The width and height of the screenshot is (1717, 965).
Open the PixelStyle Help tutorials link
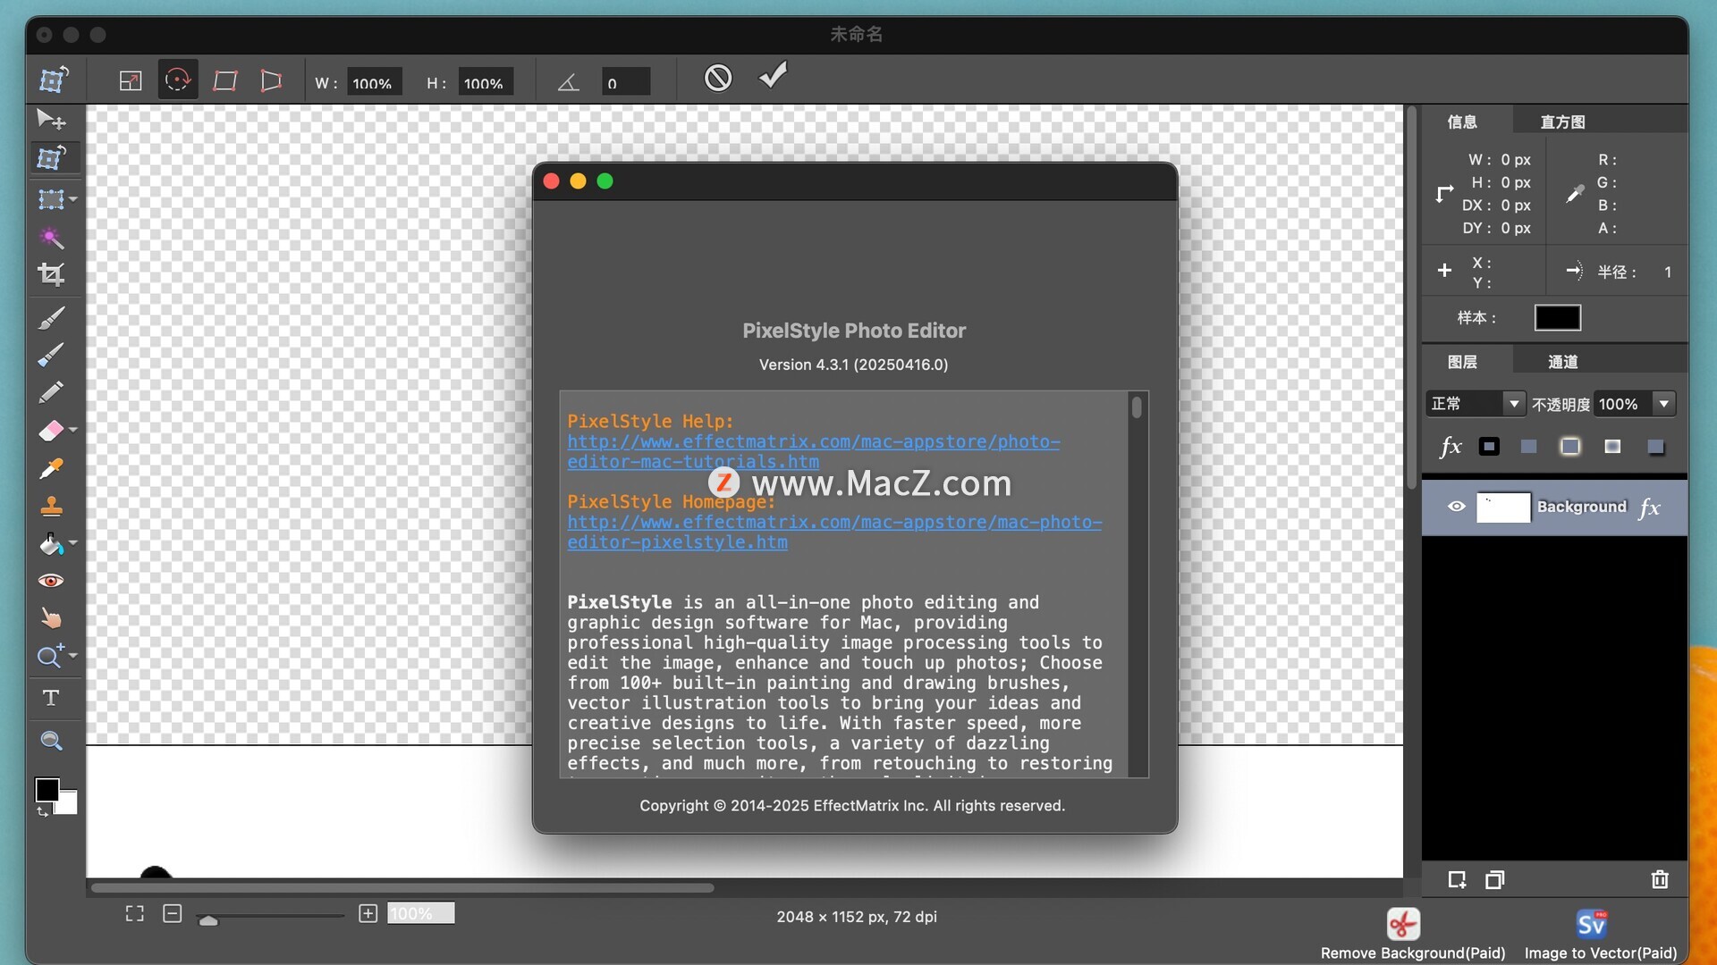click(813, 451)
